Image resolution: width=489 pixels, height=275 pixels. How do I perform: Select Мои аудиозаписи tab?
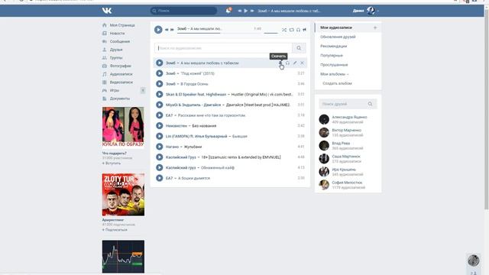(x=336, y=27)
